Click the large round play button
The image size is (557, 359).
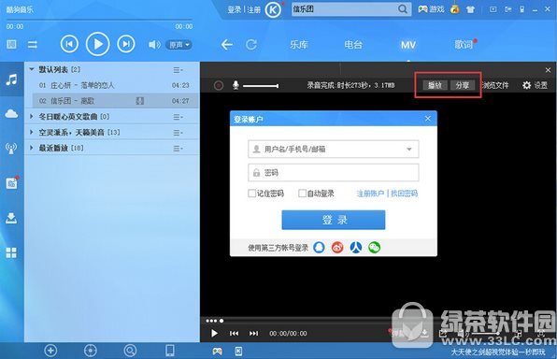point(98,44)
